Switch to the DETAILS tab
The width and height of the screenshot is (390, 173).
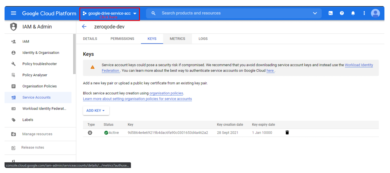(x=90, y=39)
